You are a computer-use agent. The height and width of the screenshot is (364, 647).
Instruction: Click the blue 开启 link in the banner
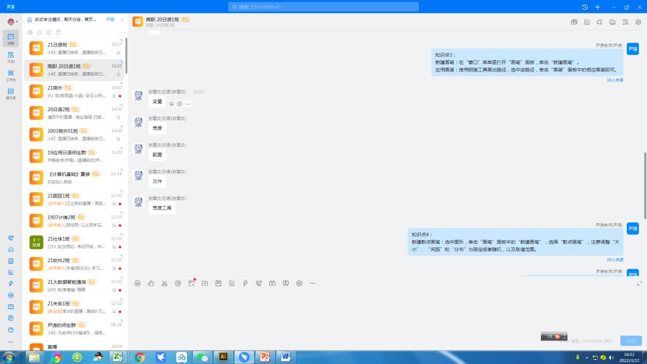pos(110,20)
